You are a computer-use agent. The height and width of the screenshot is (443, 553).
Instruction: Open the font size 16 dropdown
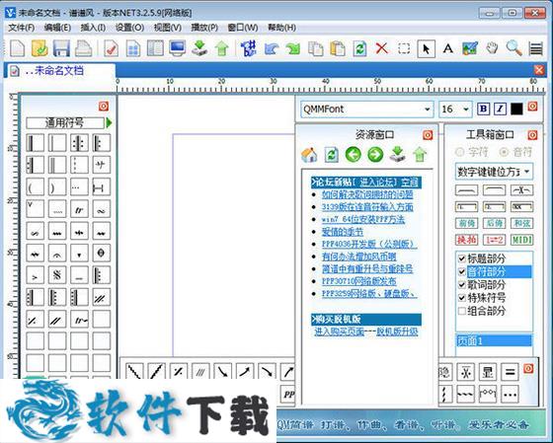(x=466, y=110)
